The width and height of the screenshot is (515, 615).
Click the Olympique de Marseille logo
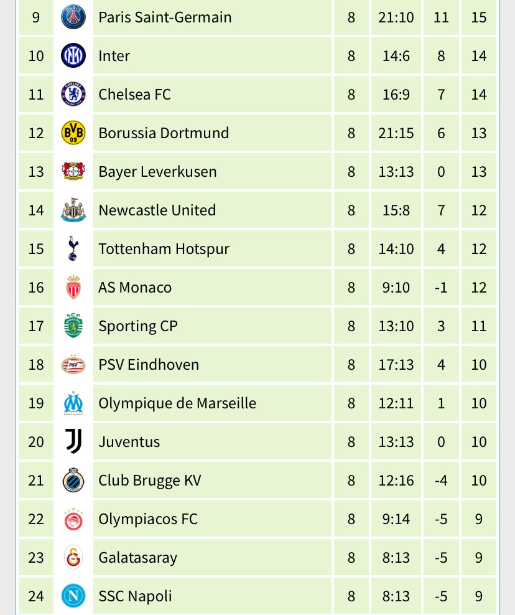click(x=73, y=403)
